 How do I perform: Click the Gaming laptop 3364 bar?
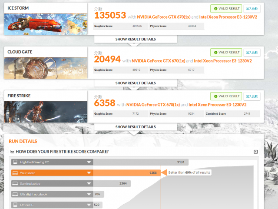(x=112, y=183)
